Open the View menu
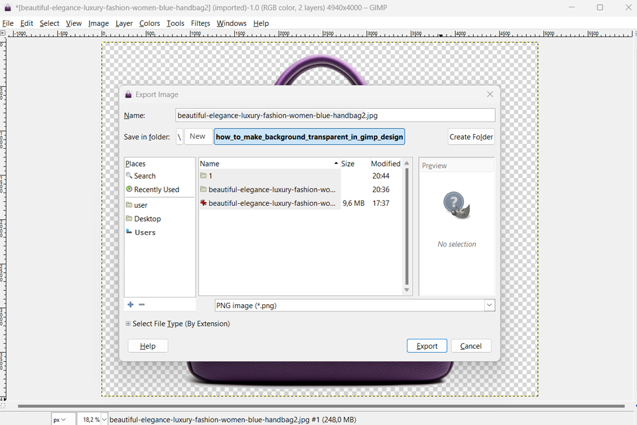The height and width of the screenshot is (425, 637). point(74,23)
